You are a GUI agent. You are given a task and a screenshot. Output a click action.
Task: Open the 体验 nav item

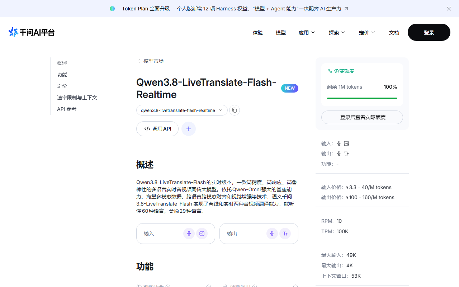(x=258, y=33)
